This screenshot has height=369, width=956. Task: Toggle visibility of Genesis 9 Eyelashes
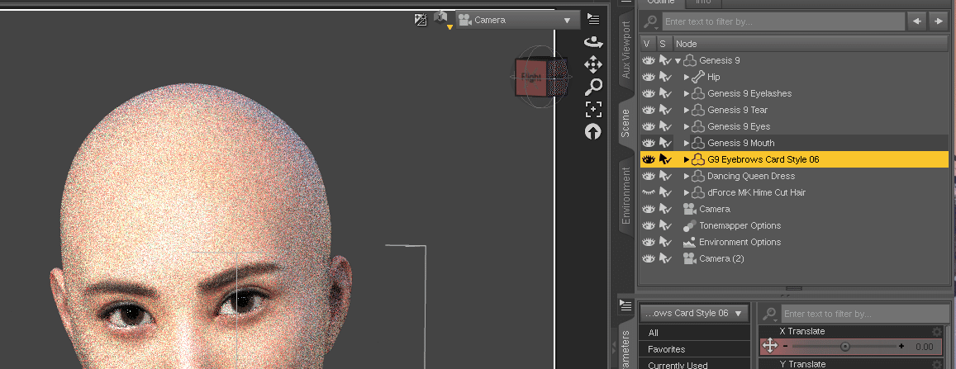pos(648,93)
